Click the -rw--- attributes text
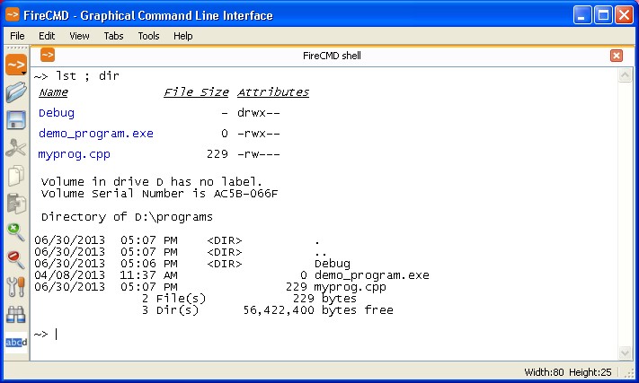Image resolution: width=639 pixels, height=383 pixels. pos(258,154)
